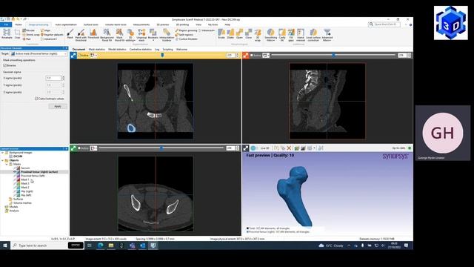The image size is (474, 267).
Task: Toggle the Binarise checkbox
Action: point(4,65)
